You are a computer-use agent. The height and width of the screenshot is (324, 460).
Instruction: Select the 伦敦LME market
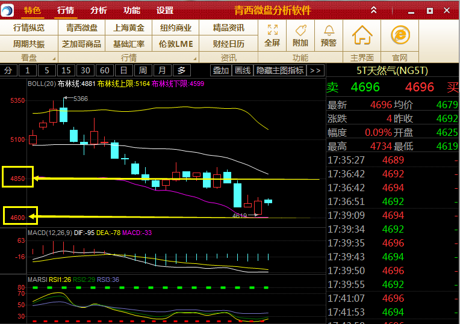click(176, 44)
